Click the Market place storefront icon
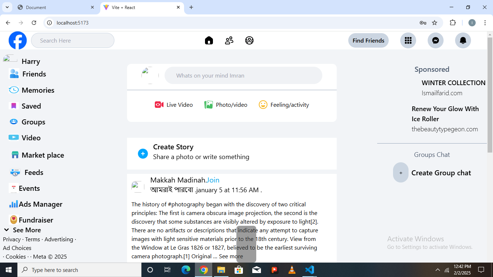The height and width of the screenshot is (277, 493). (x=15, y=155)
